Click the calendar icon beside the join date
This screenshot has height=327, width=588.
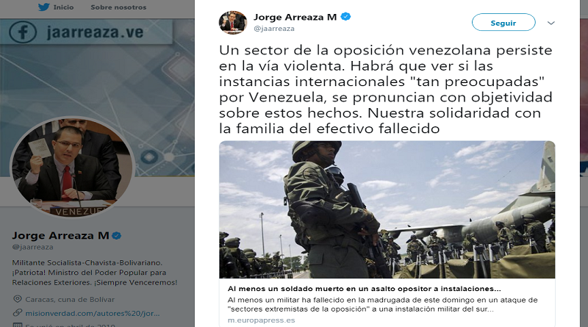click(x=17, y=325)
